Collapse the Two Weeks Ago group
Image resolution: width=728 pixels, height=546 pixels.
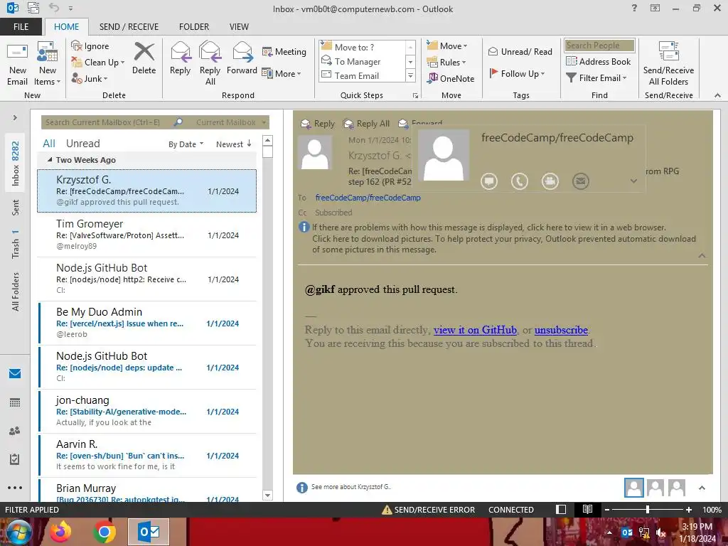pyautogui.click(x=50, y=160)
